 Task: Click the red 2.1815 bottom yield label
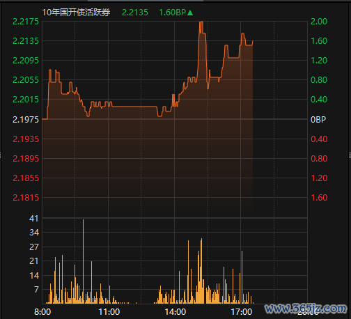coord(26,198)
